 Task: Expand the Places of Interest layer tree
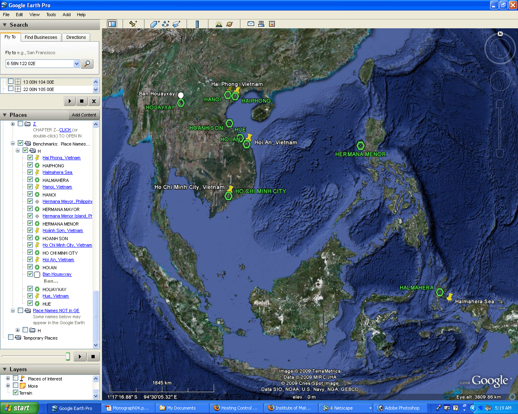coord(8,378)
